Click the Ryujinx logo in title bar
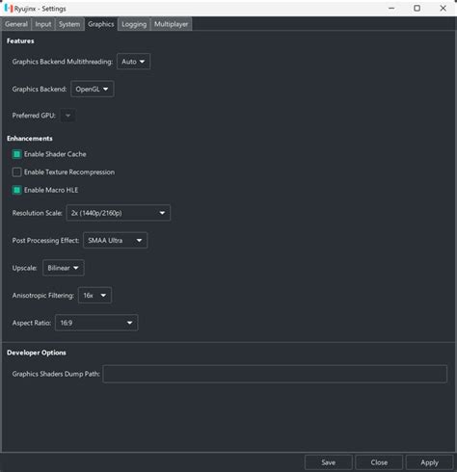The width and height of the screenshot is (457, 472). pyautogui.click(x=9, y=9)
